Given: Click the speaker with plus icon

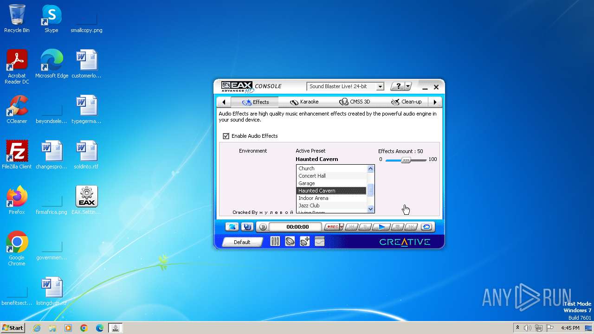Looking at the screenshot, I should pos(305,241).
